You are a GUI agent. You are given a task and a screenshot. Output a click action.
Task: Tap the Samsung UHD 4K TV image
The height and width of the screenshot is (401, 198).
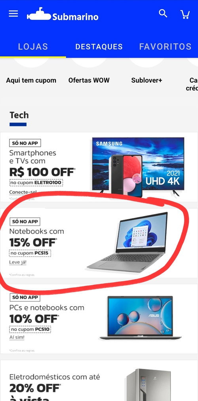point(138,167)
